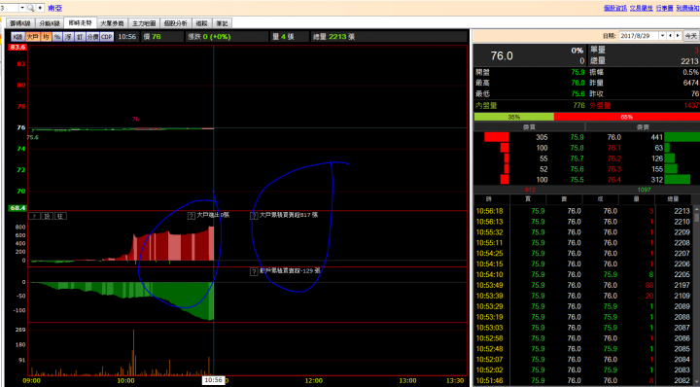Toggle the 浮 button in chart toolbar

coord(68,37)
